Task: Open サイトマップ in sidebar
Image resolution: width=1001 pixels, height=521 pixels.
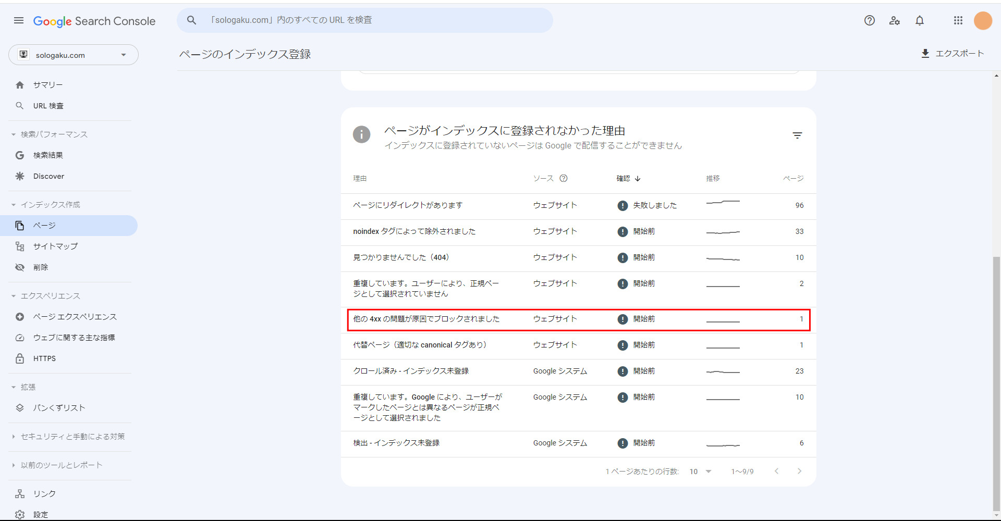Action: tap(55, 246)
